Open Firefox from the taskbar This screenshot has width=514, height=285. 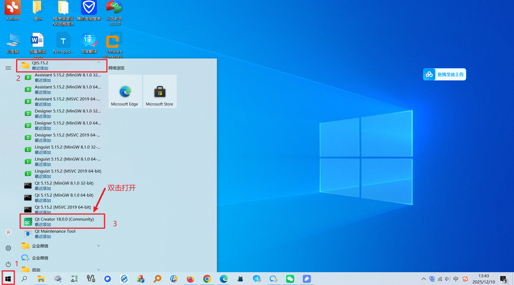(190, 279)
